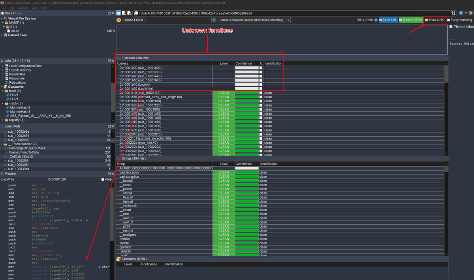Click the confidence bar of 'bad allocation' string
The height and width of the screenshot is (280, 474).
[x=247, y=173]
